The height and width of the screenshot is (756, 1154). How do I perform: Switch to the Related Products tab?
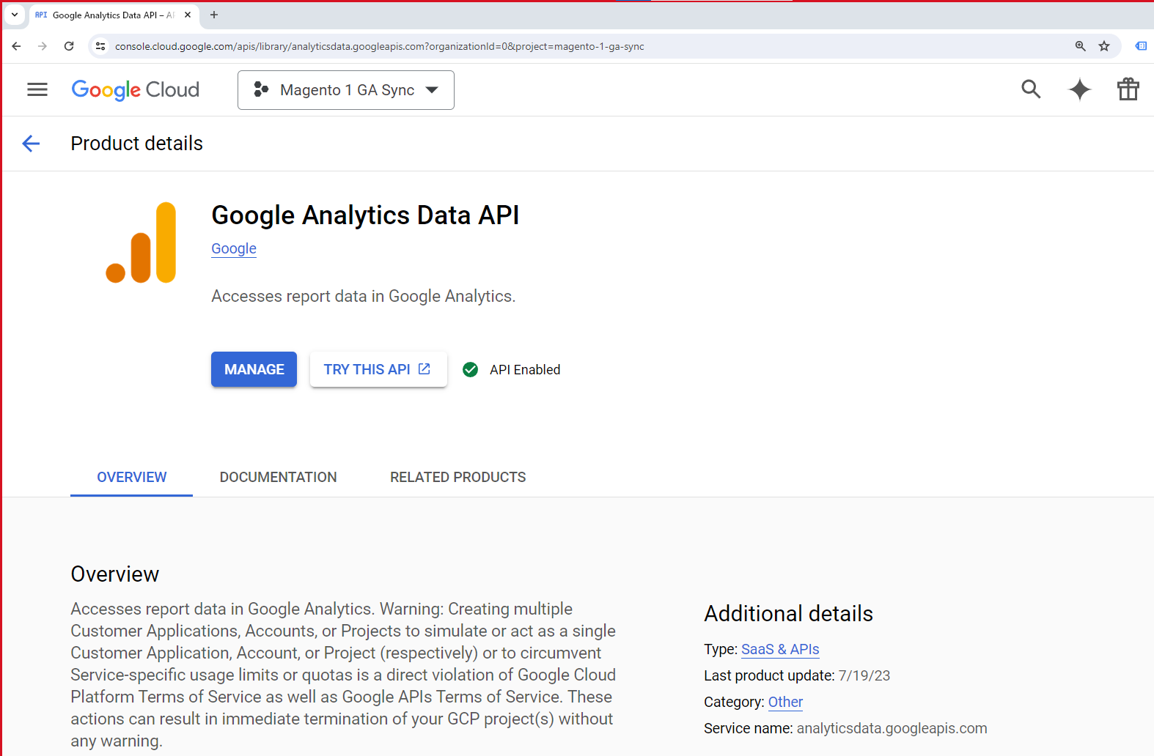(x=457, y=477)
